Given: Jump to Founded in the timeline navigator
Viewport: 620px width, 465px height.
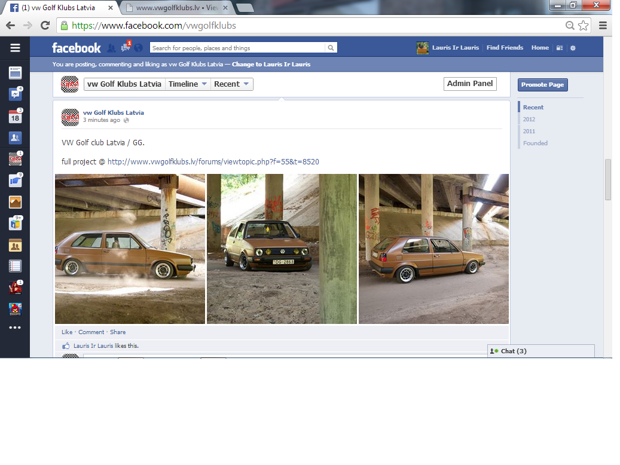Looking at the screenshot, I should [535, 143].
